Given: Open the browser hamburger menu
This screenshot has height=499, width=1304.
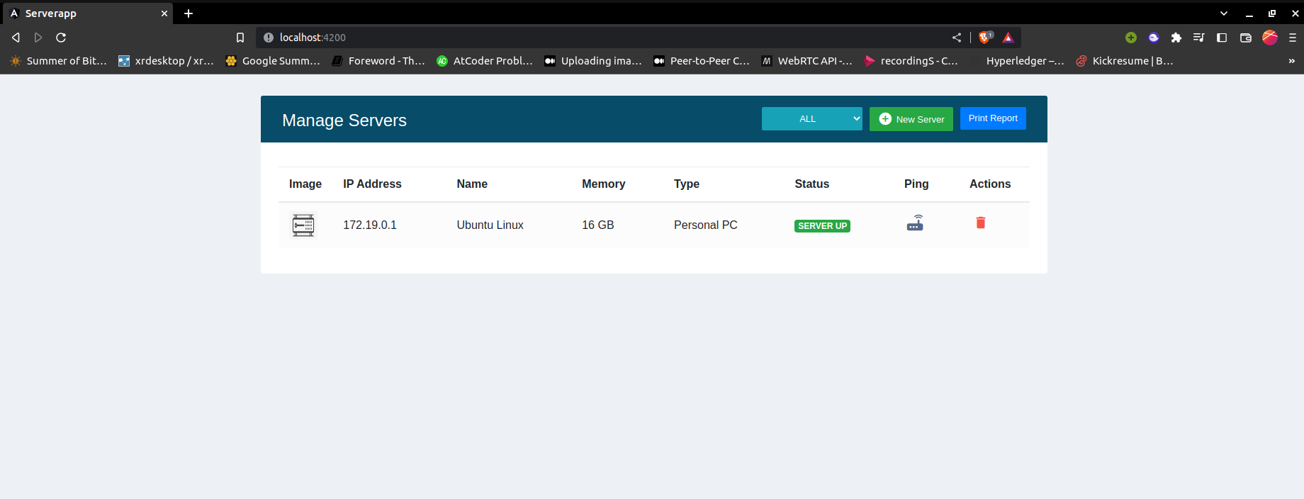Looking at the screenshot, I should pyautogui.click(x=1293, y=38).
